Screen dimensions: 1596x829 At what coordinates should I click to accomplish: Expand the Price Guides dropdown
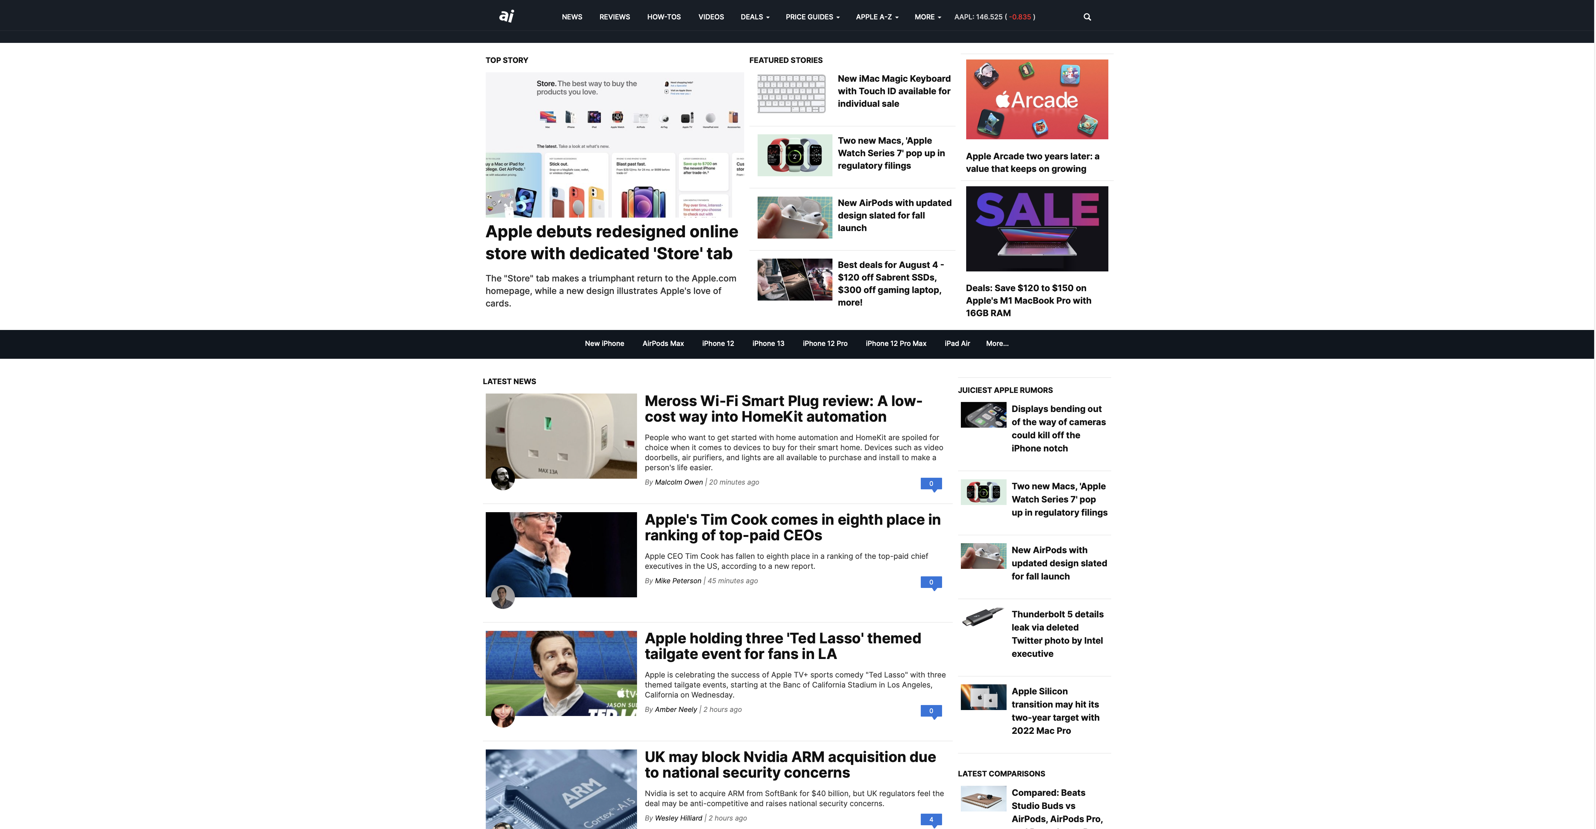[812, 17]
